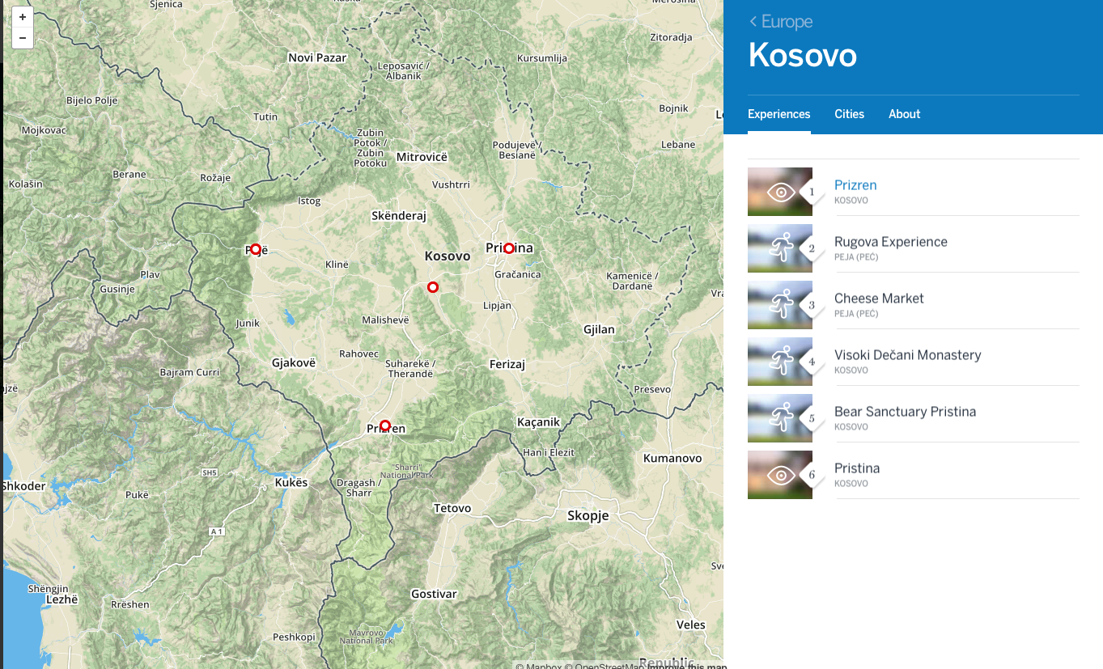Click the Mitrovicë label on the map
Viewport: 1103px width, 669px height.
[422, 157]
